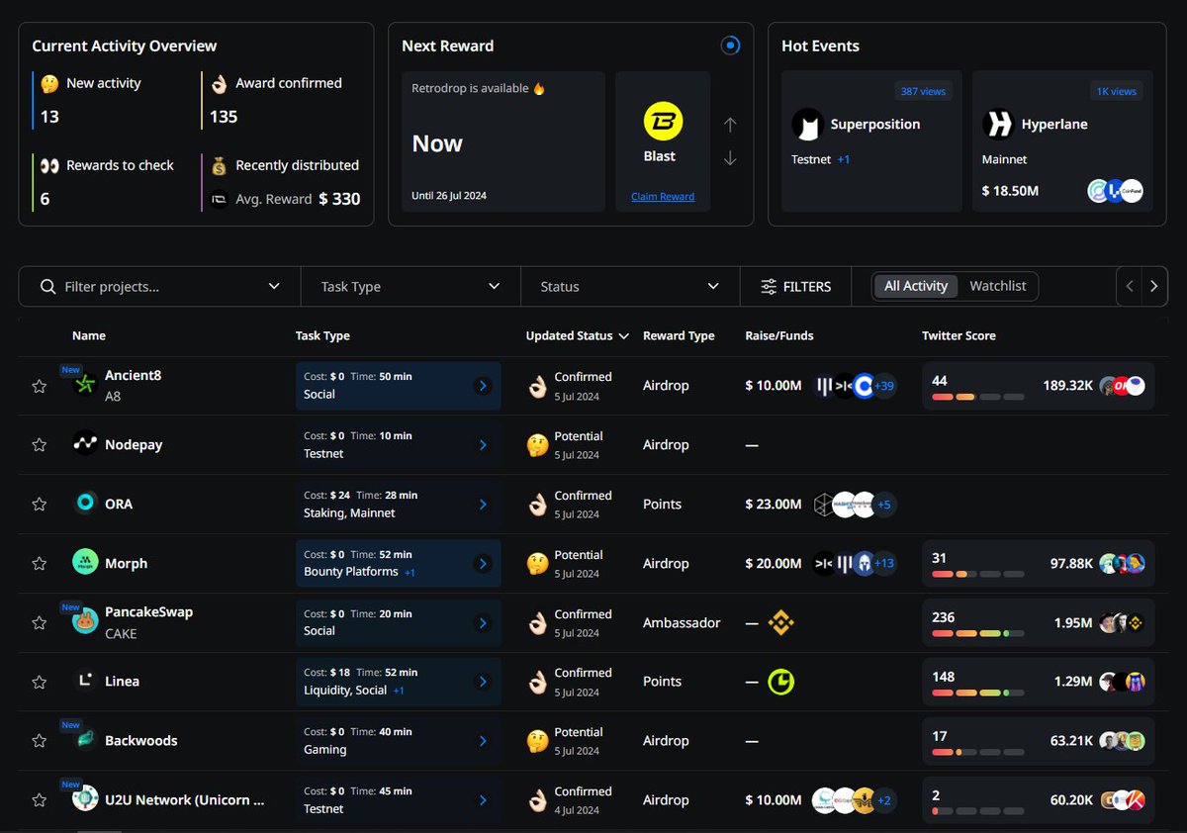Click the ORA investors icons group

855,505
